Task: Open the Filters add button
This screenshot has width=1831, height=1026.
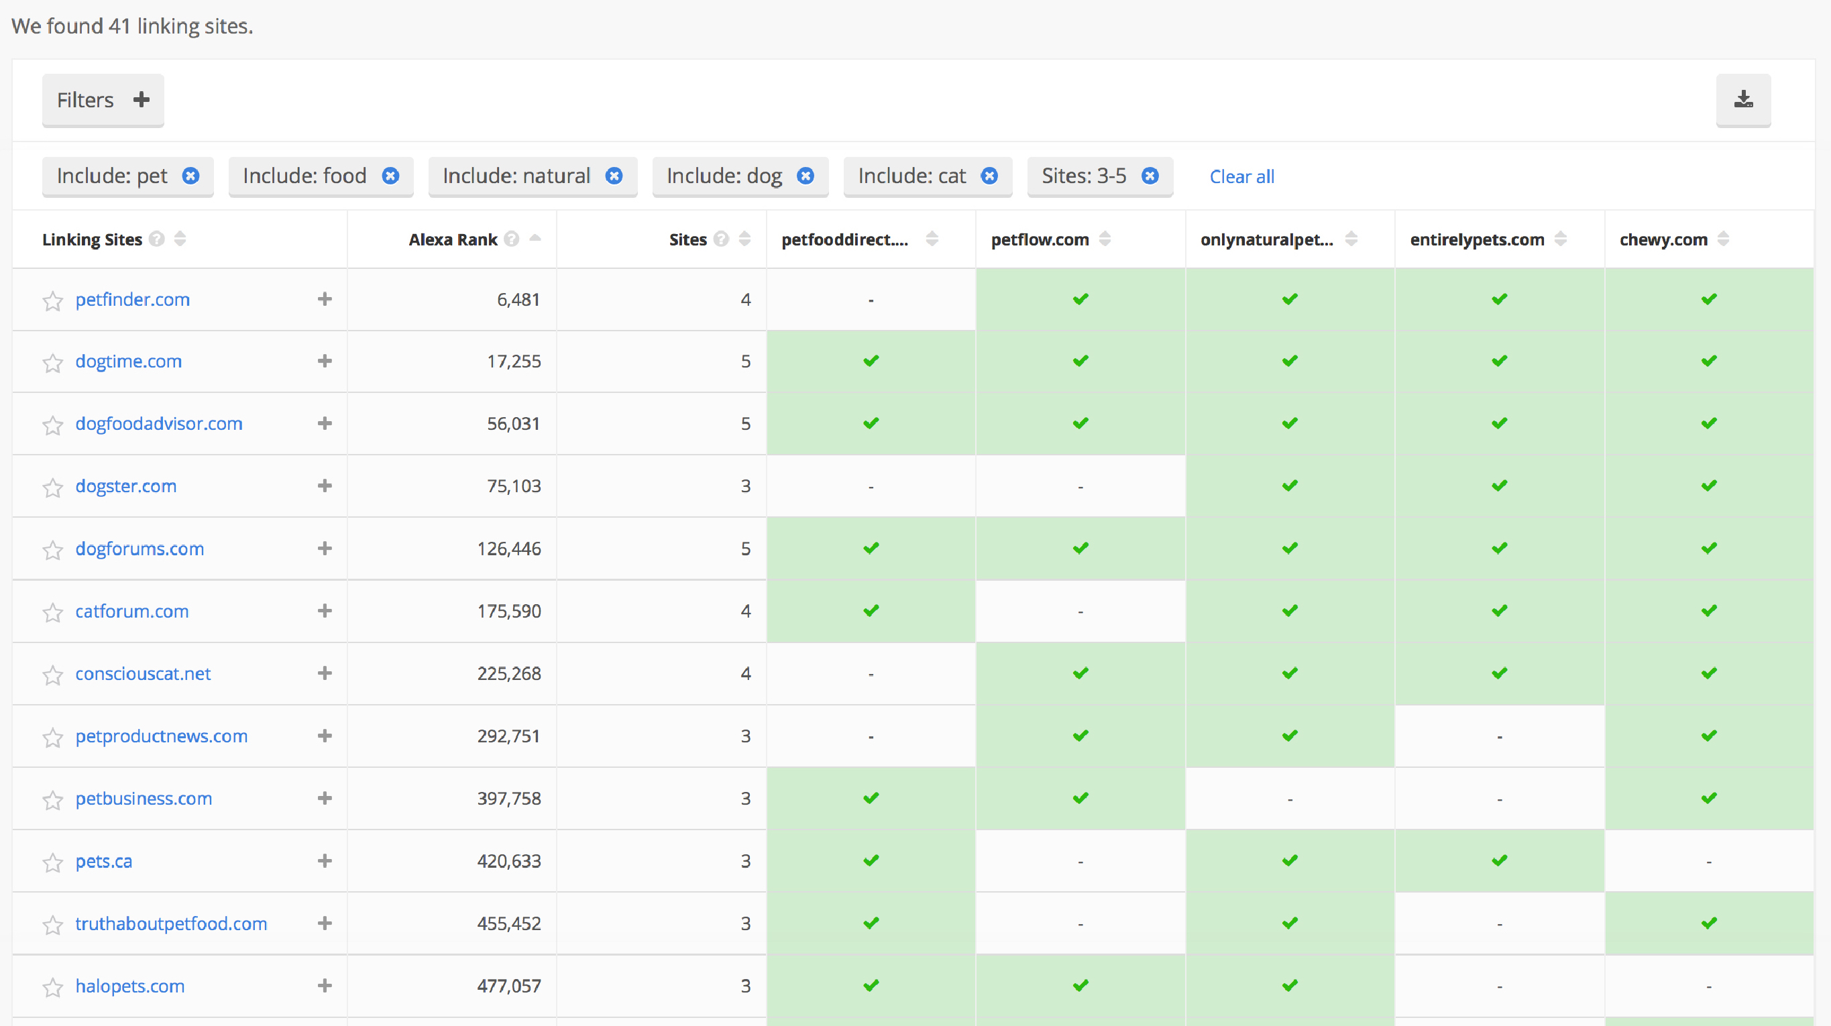Action: pos(103,100)
